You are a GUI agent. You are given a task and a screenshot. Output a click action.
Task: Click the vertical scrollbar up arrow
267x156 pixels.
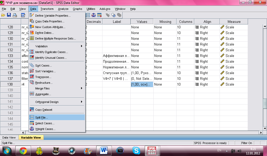pos(265,27)
